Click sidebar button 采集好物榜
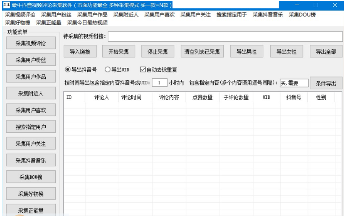 (x=31, y=193)
